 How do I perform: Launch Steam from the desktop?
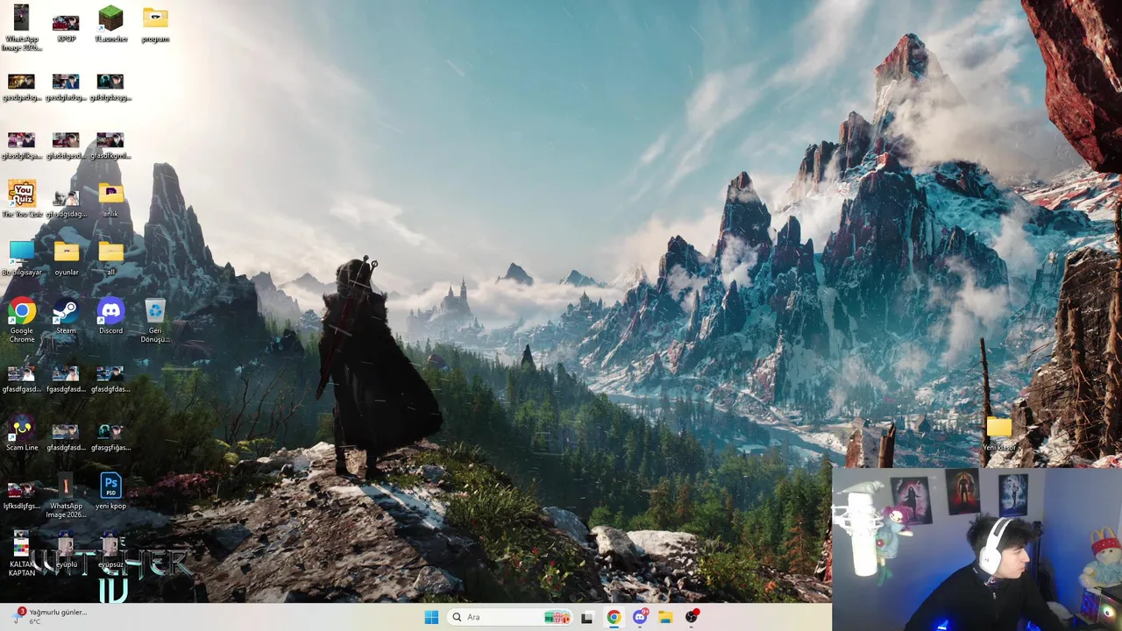(66, 316)
